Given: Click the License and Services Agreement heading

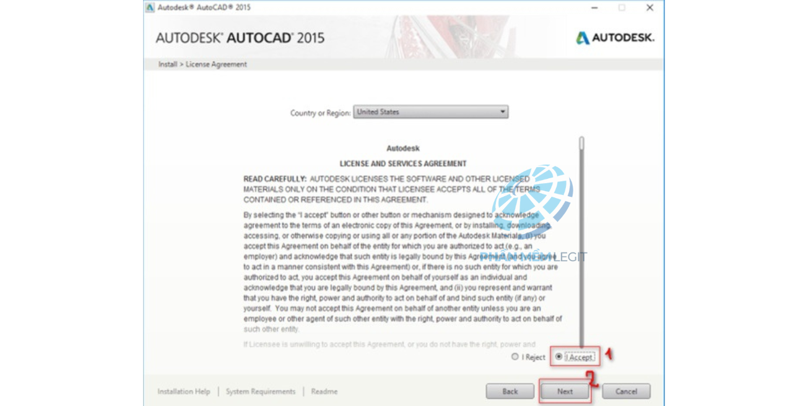Looking at the screenshot, I should (x=403, y=164).
